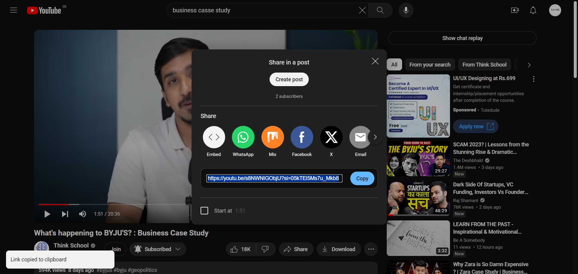The width and height of the screenshot is (578, 274).
Task: Open the Be A Somebody channel link
Action: 469,240
